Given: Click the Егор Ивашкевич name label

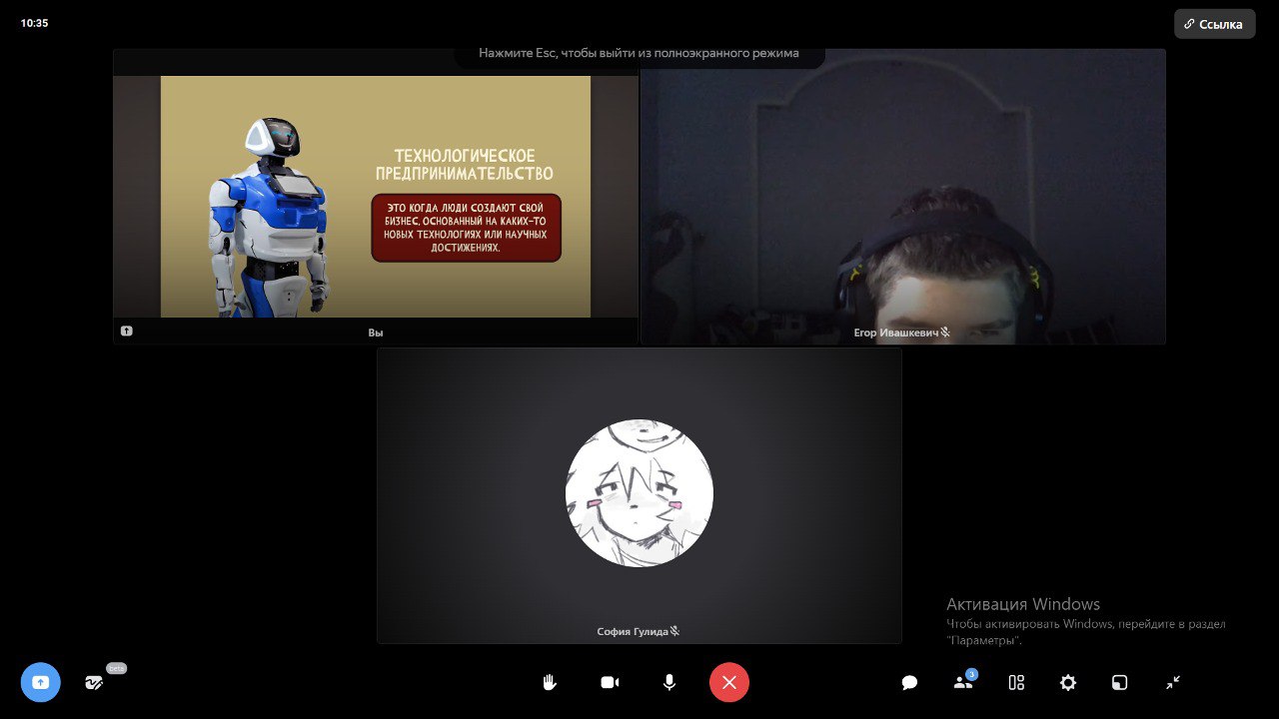Looking at the screenshot, I should click(x=895, y=333).
